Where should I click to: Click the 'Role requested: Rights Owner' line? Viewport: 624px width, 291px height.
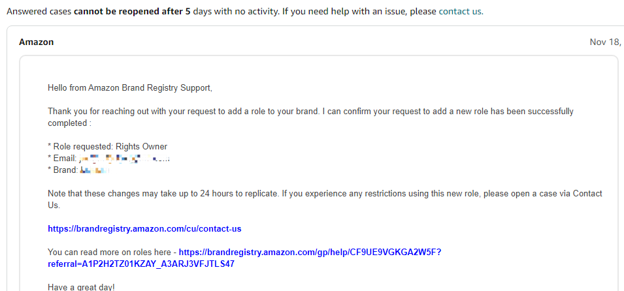coord(107,147)
